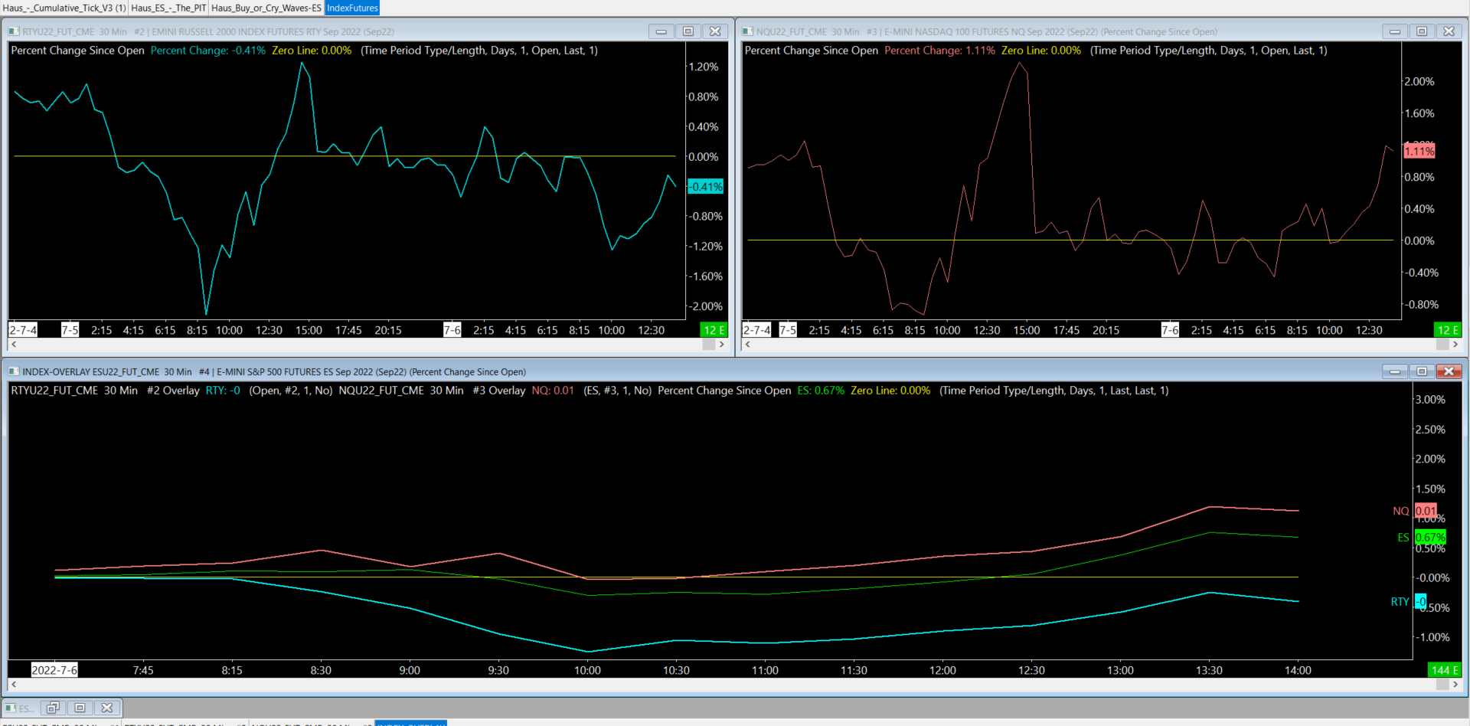
Task: Click the green 12 E box in NQ chart
Action: click(1448, 330)
